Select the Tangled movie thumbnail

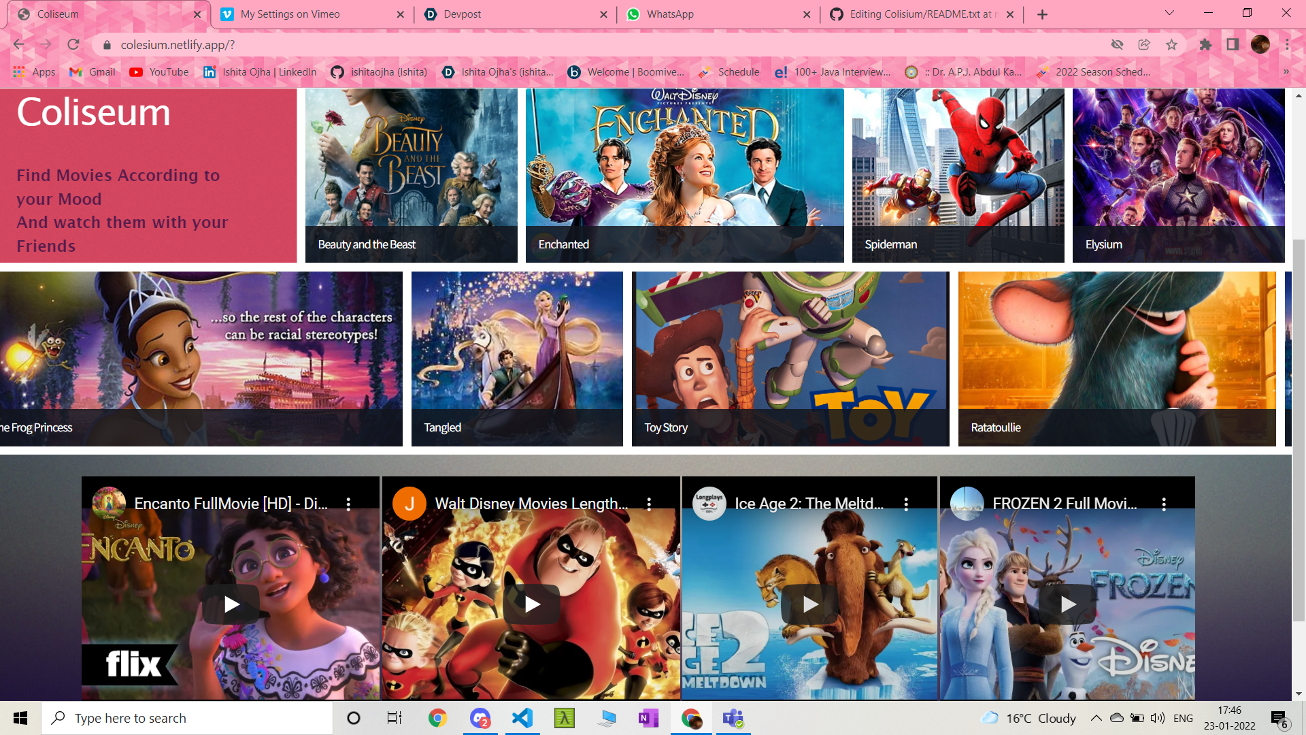pyautogui.click(x=517, y=359)
